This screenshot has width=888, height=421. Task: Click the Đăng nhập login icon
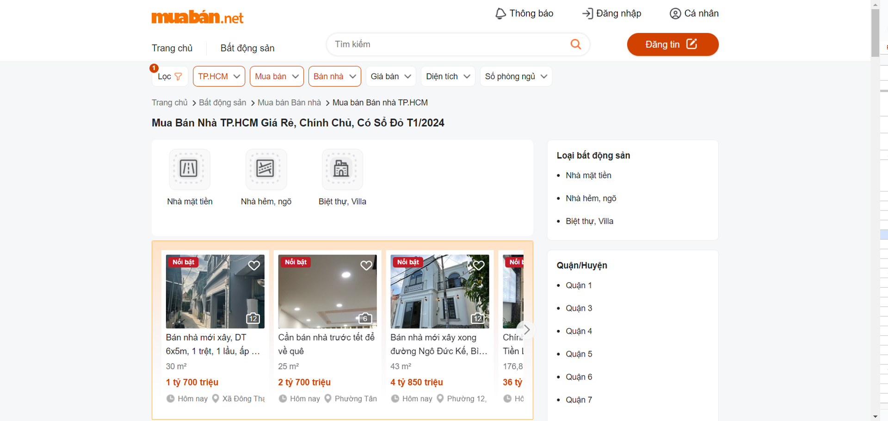(x=587, y=13)
